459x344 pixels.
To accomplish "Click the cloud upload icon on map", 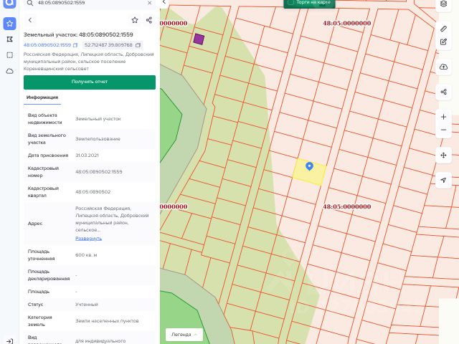I will pos(443,67).
